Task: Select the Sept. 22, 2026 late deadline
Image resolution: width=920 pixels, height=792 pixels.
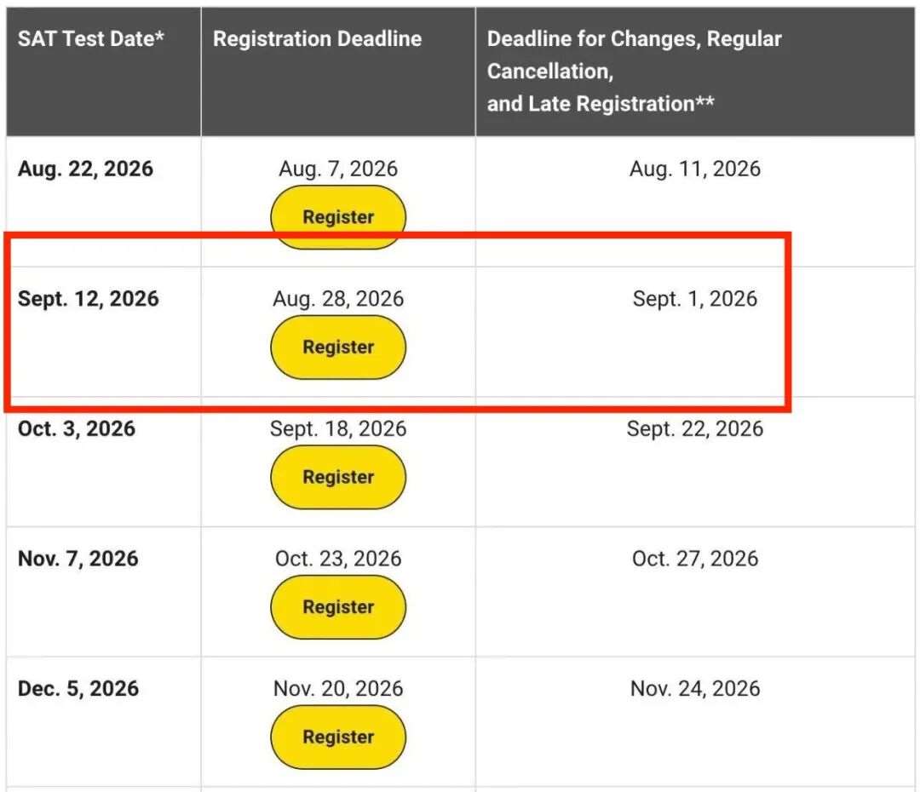Action: [x=695, y=429]
